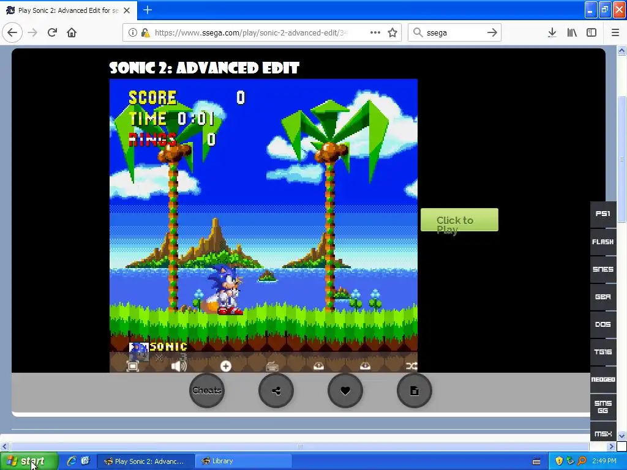Viewport: 627px width, 470px height.
Task: Show site information icon in address bar
Action: [x=133, y=32]
